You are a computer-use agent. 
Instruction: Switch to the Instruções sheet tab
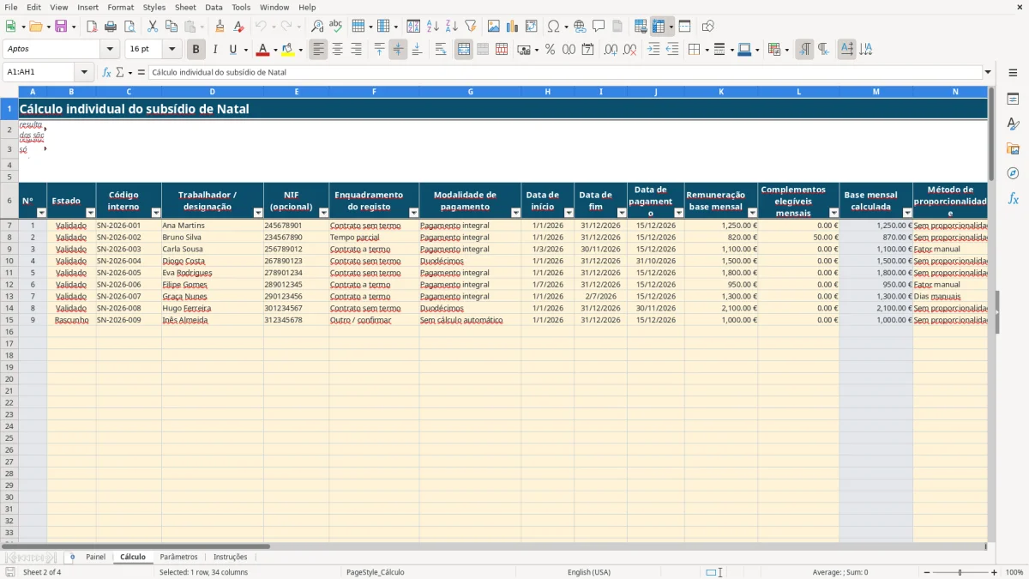(230, 557)
